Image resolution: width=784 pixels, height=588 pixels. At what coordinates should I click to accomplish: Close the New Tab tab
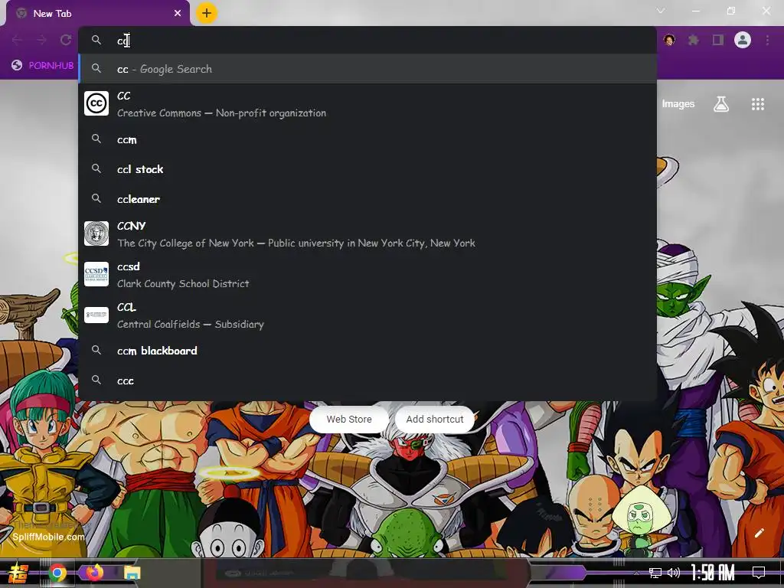point(178,14)
